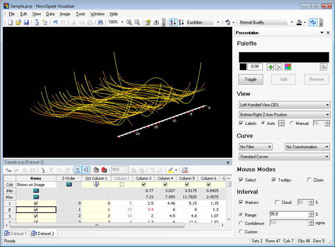Image resolution: width=335 pixels, height=247 pixels.
Task: Open the 100% zoom dropdown
Action: [x=122, y=22]
